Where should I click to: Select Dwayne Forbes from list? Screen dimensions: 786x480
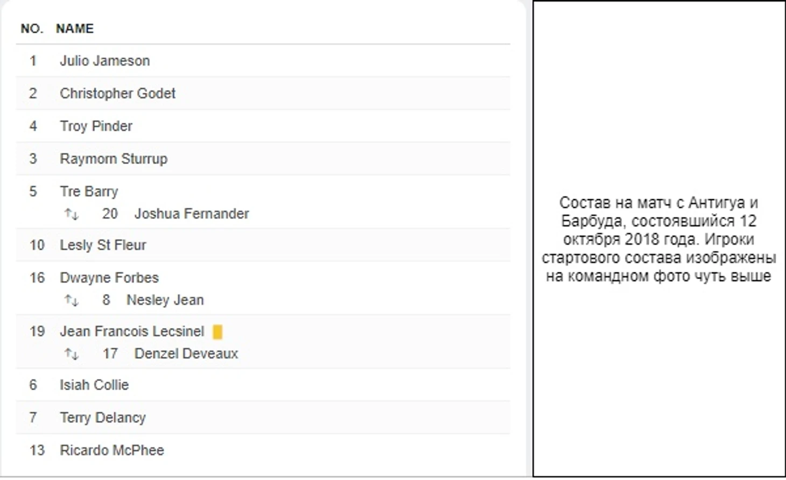click(109, 278)
